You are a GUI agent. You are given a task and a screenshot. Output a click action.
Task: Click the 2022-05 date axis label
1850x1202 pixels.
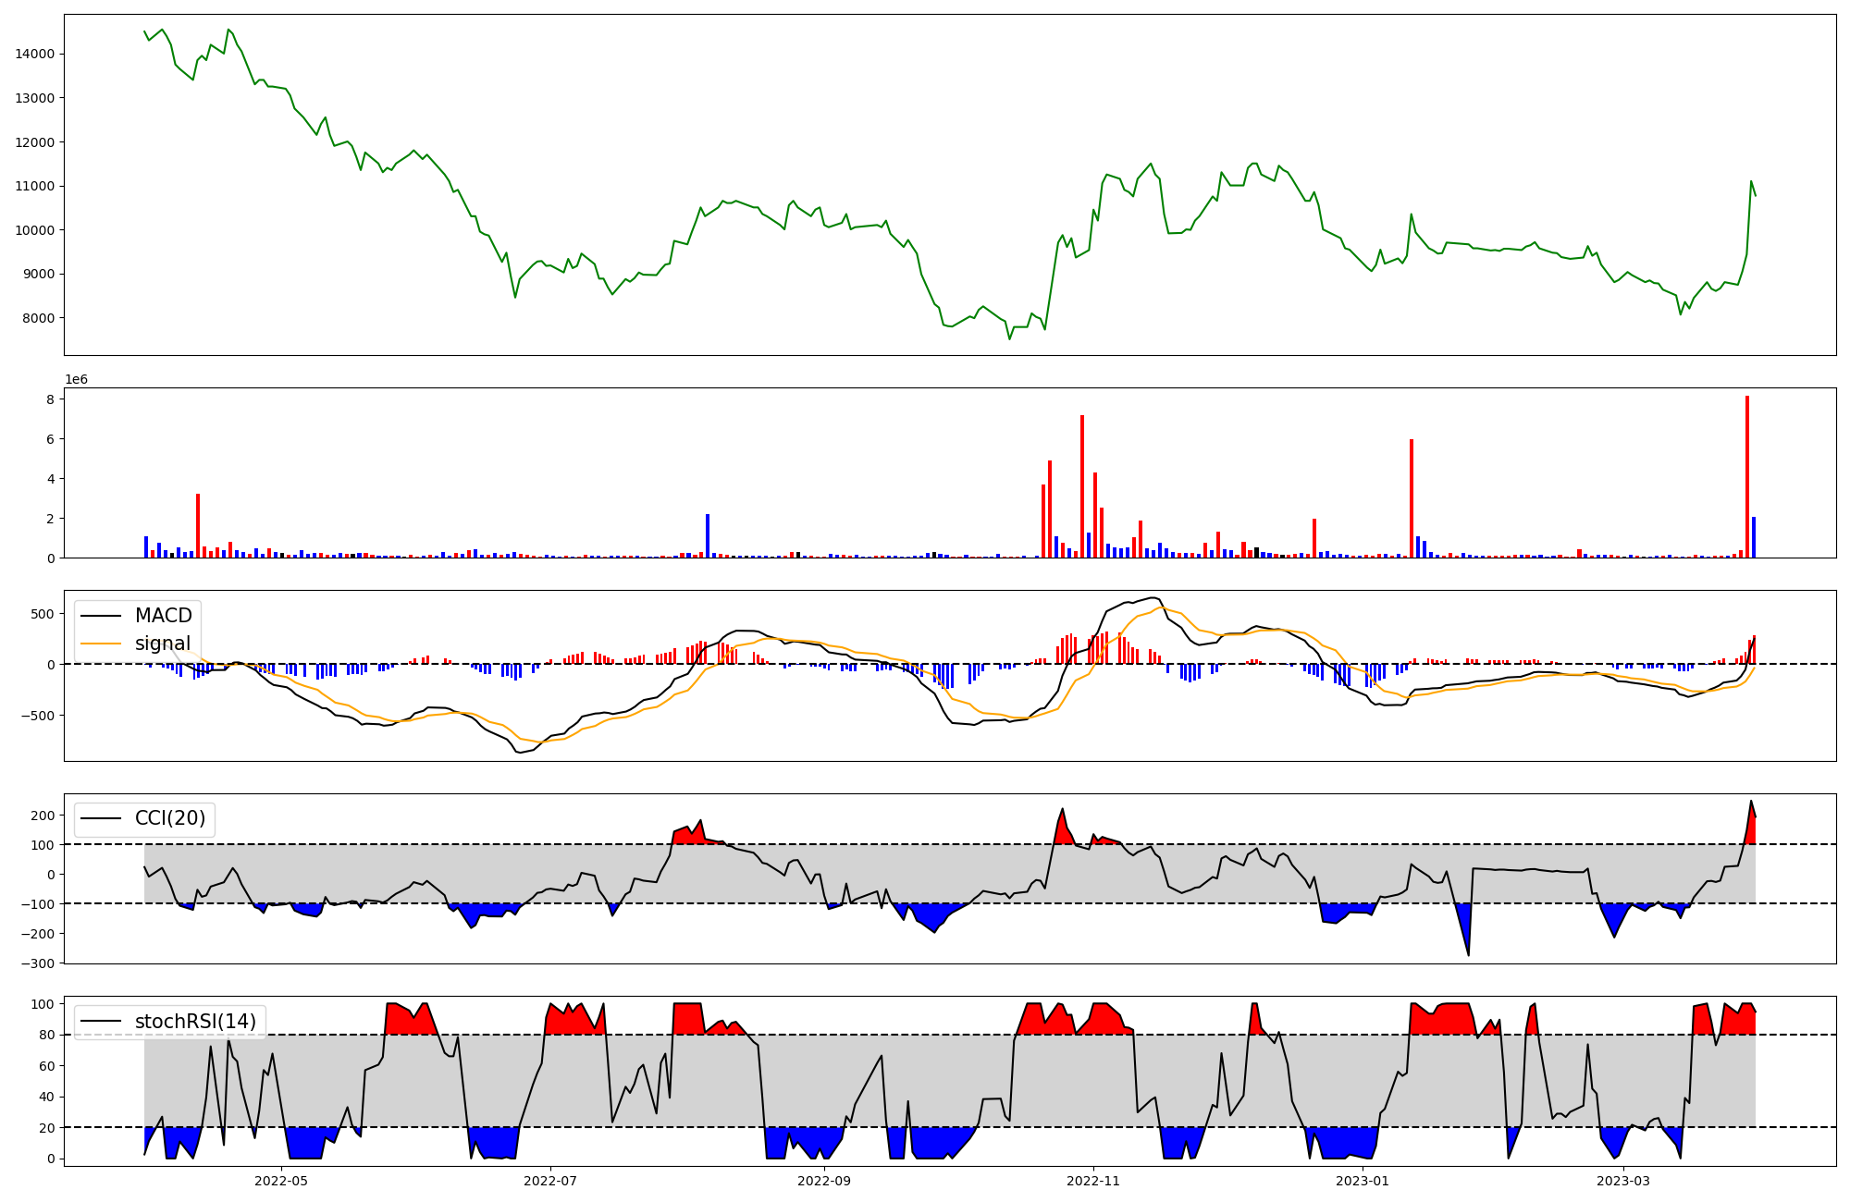[x=280, y=1181]
